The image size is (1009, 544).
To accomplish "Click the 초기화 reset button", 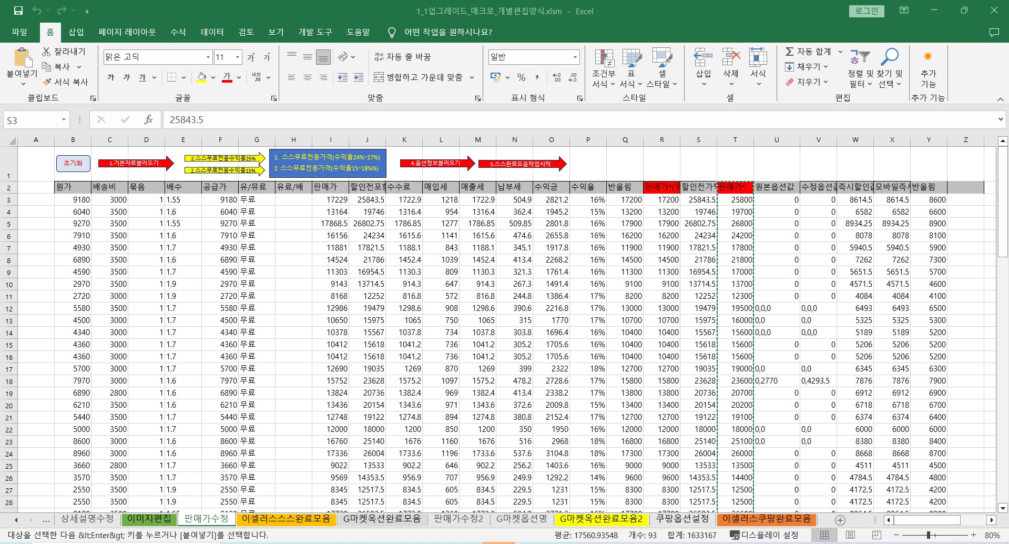I will click(73, 163).
